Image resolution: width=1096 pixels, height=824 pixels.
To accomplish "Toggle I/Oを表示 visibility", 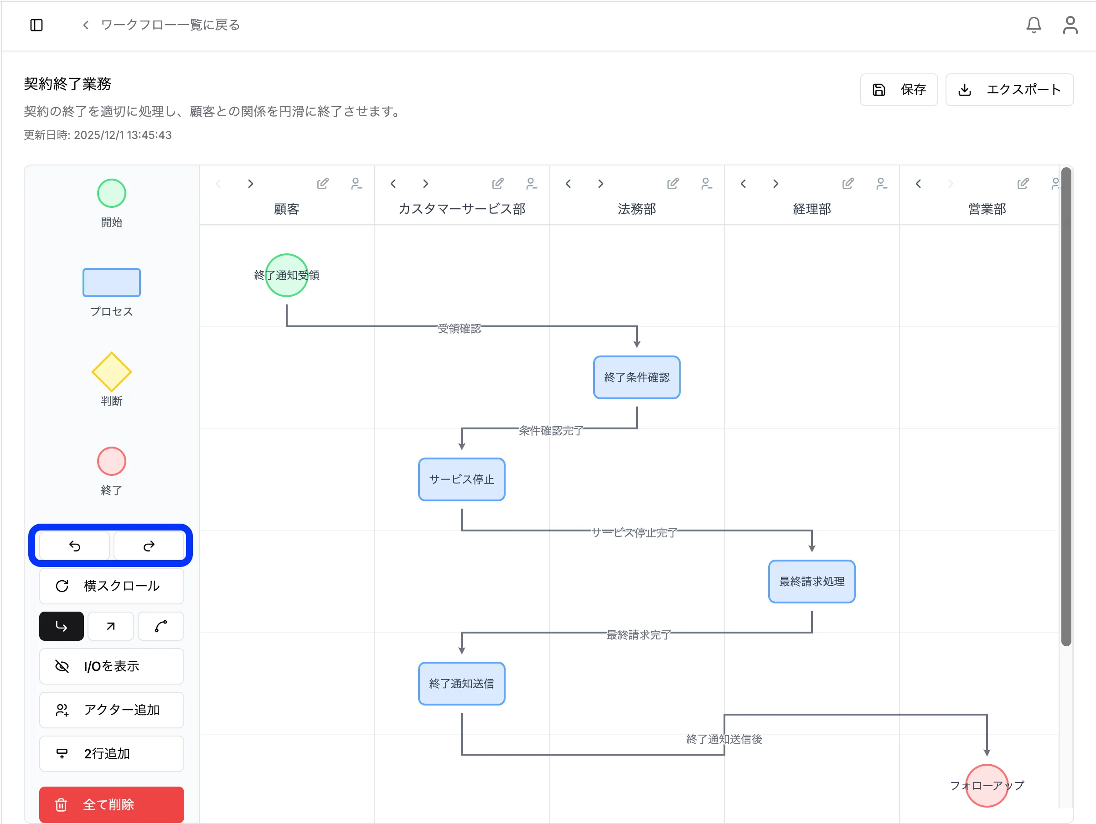I will 112,666.
